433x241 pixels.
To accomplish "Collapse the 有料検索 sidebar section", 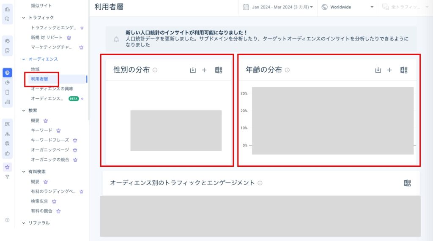I will pyautogui.click(x=24, y=172).
